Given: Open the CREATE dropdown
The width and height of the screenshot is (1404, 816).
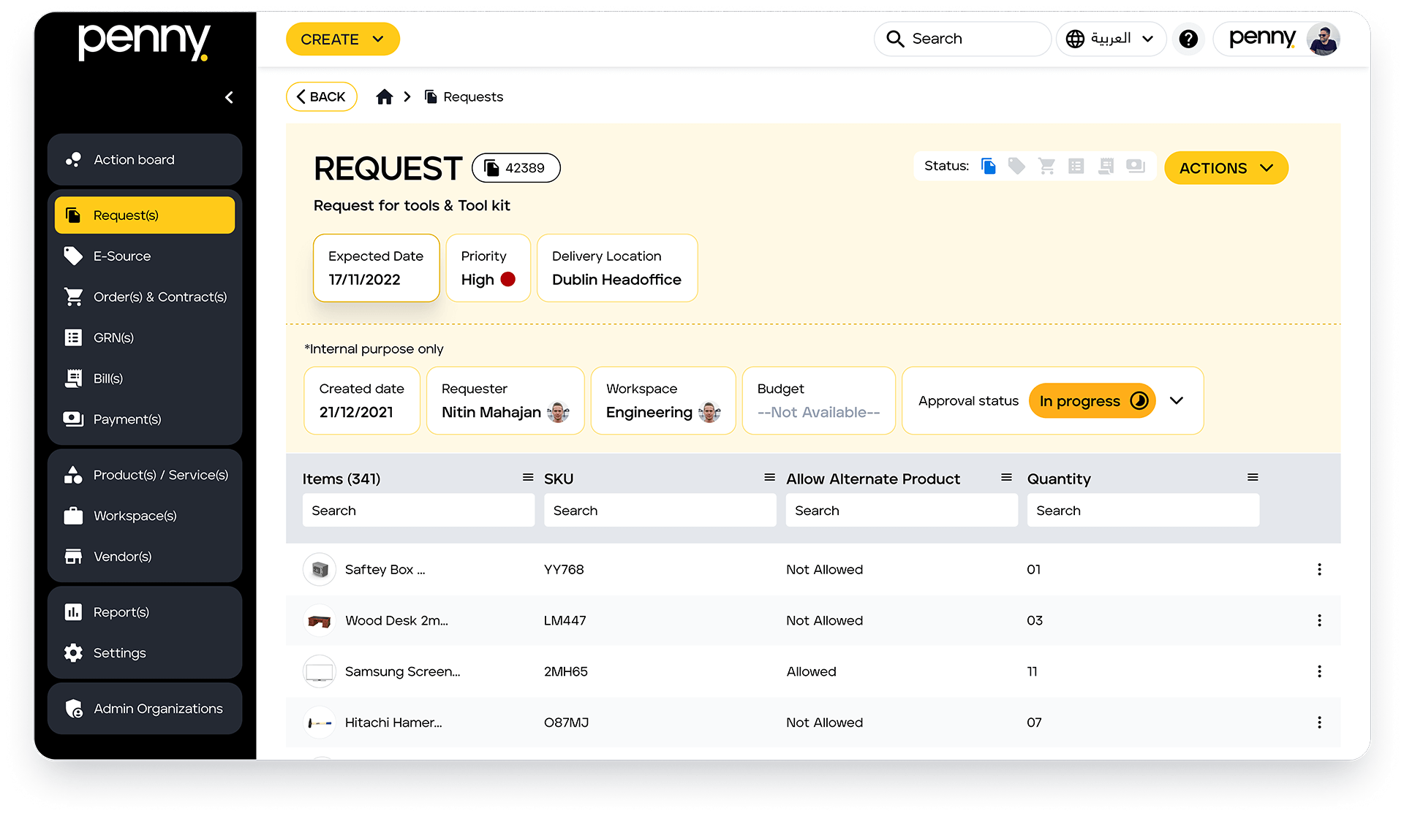Looking at the screenshot, I should 342,39.
